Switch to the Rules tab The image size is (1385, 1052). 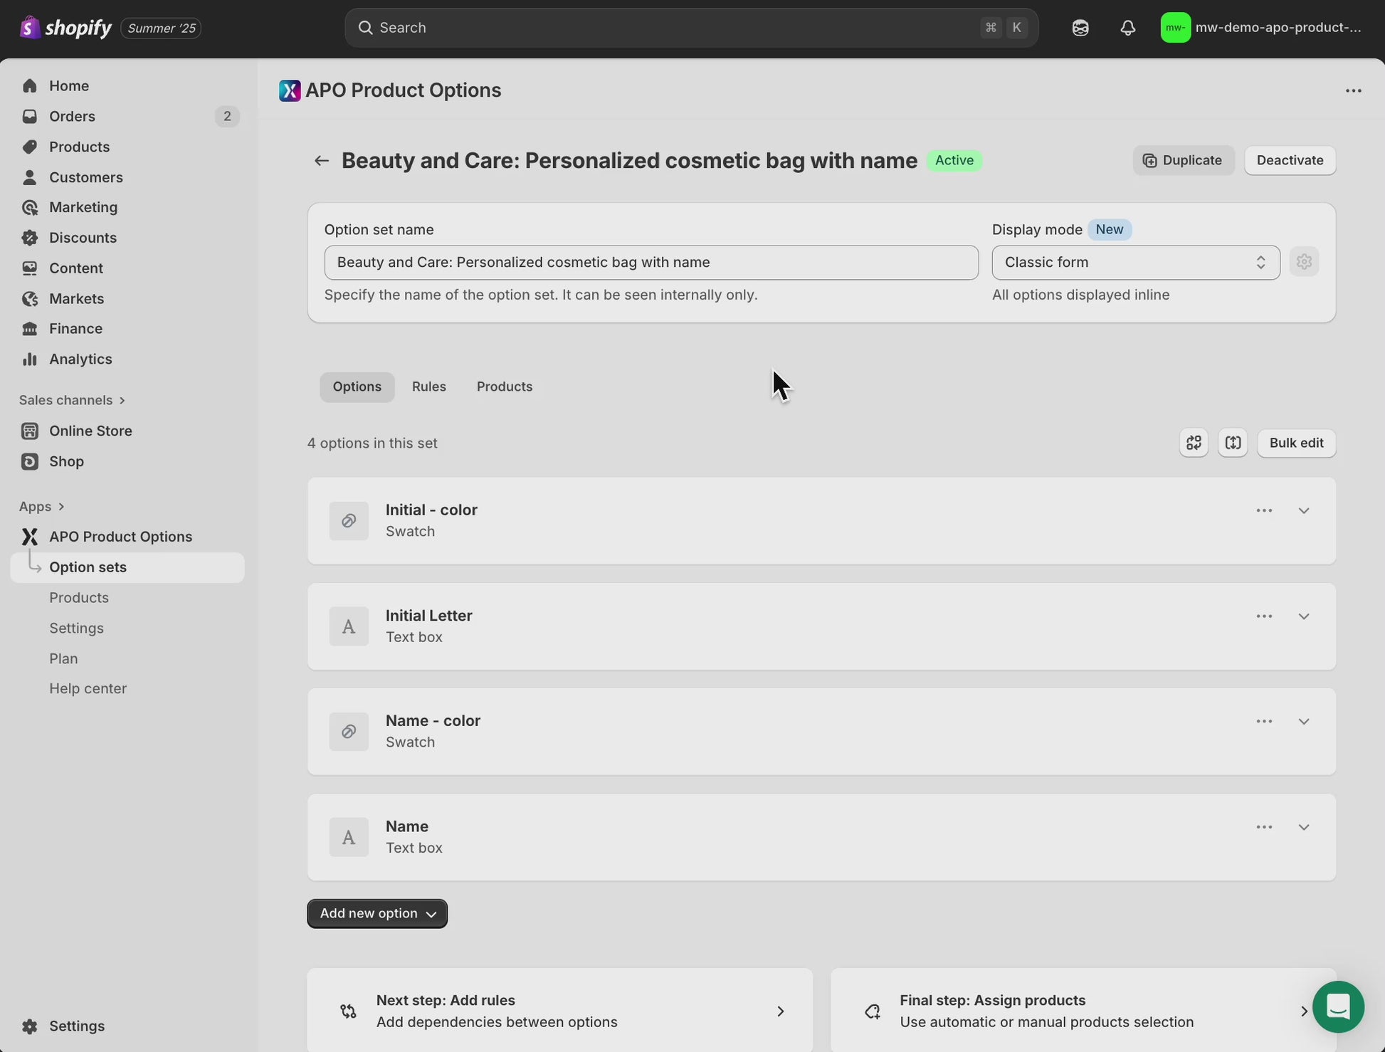[x=428, y=386]
